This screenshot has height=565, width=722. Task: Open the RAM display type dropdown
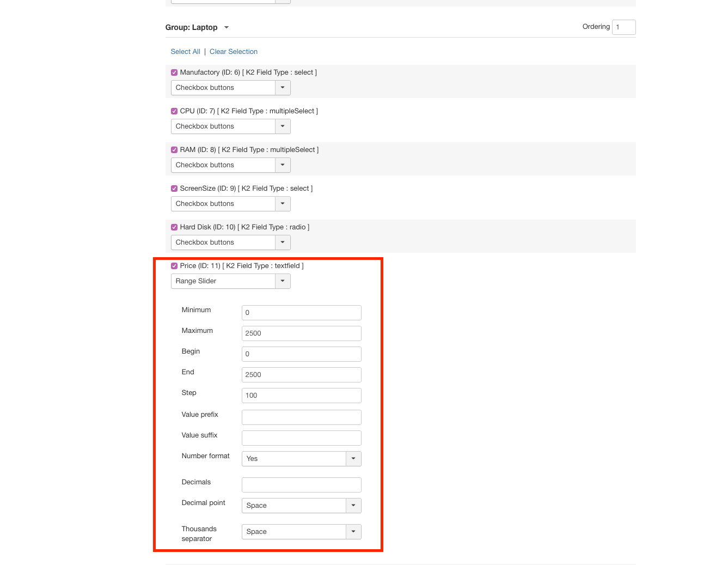pos(230,165)
